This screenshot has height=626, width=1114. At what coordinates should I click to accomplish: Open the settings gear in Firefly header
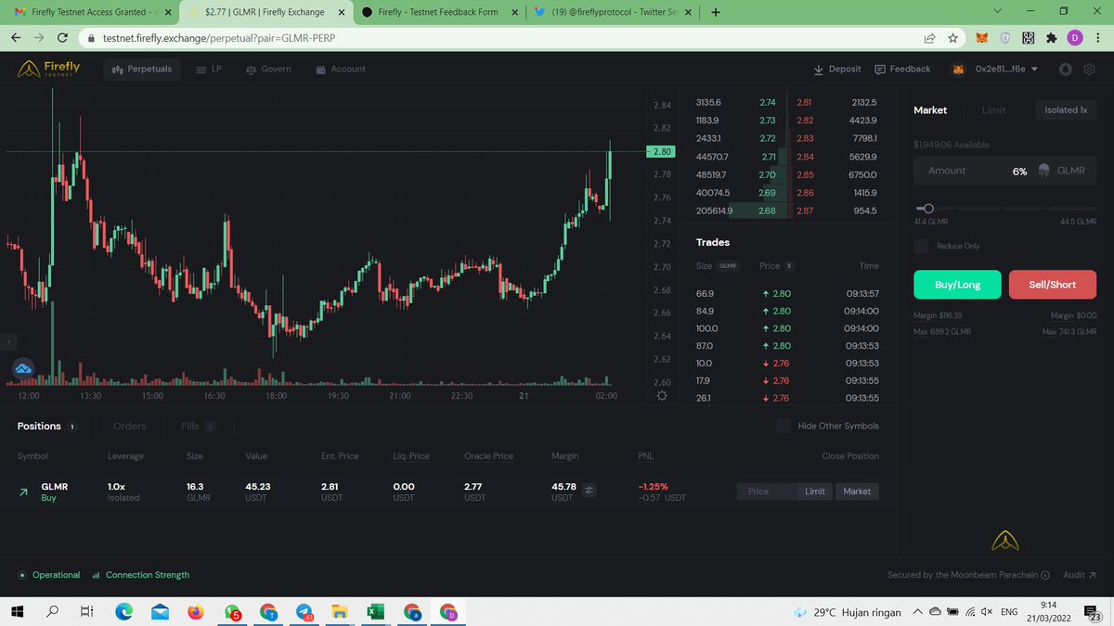pos(1090,69)
